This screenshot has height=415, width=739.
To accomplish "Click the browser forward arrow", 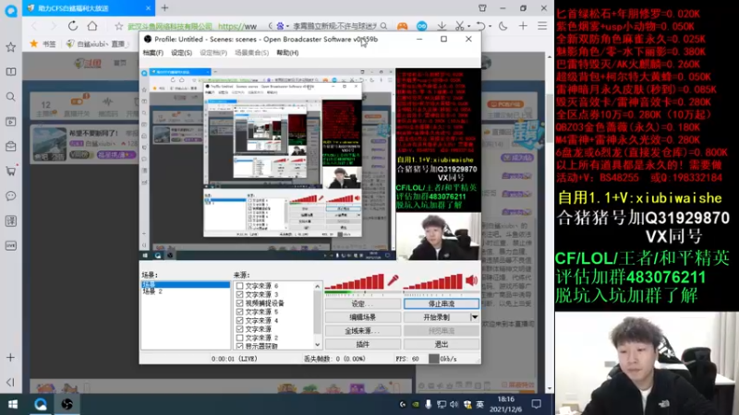I will [x=53, y=26].
